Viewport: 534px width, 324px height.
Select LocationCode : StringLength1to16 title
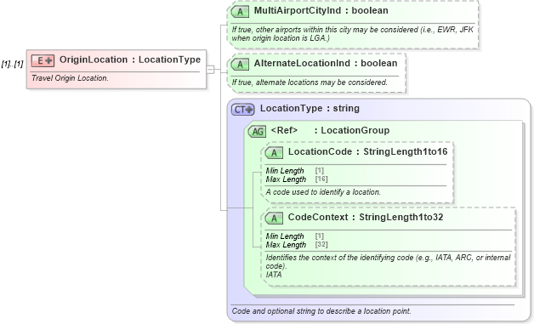(368, 151)
